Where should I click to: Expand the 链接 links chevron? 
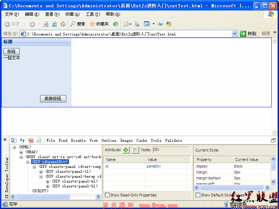click(x=274, y=32)
